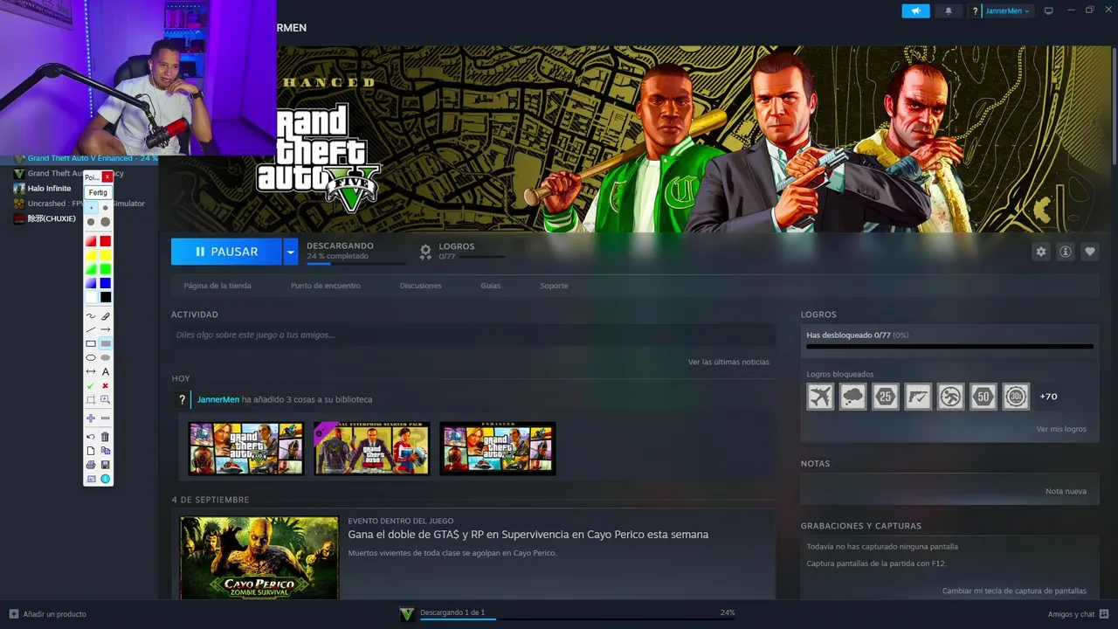Click Añadir un producto
The image size is (1118, 629).
[x=48, y=614]
